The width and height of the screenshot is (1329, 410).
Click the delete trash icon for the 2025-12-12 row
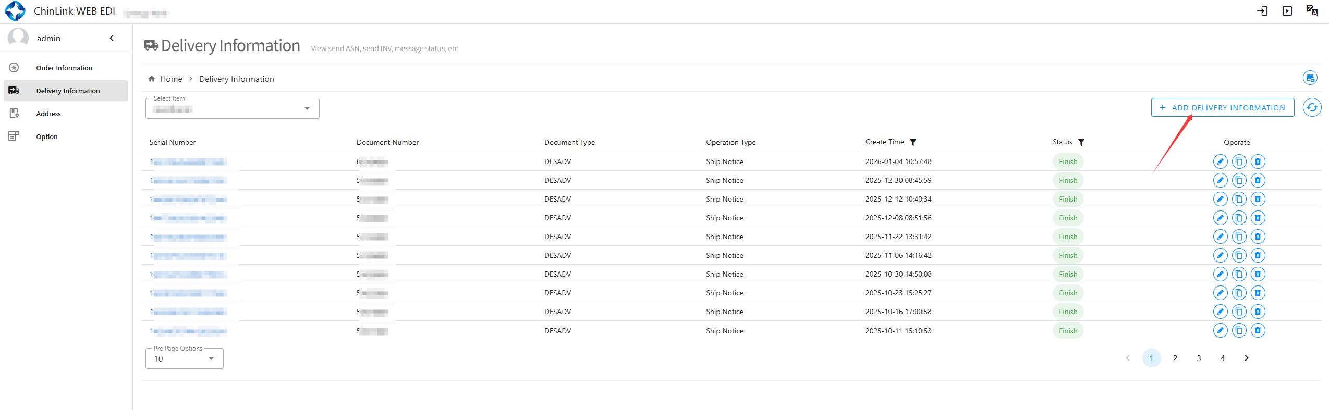1258,199
